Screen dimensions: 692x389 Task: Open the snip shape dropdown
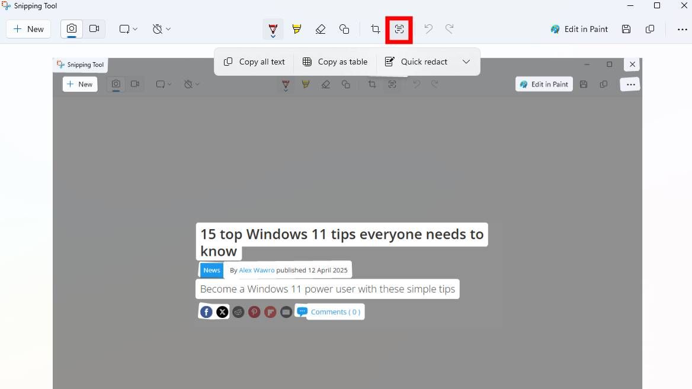(128, 28)
